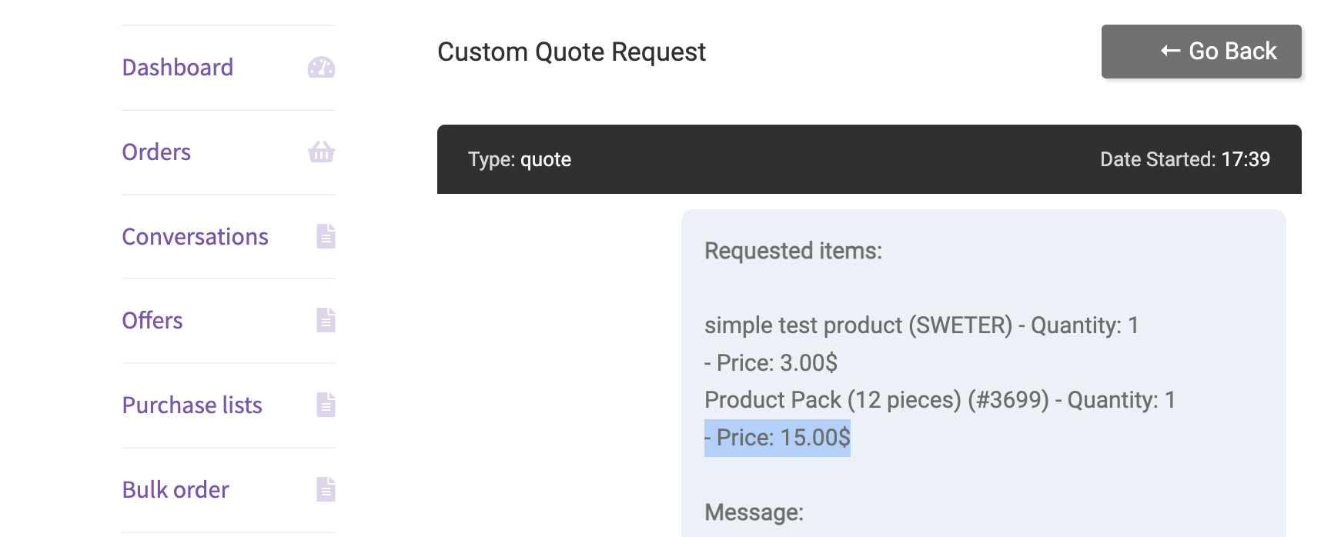Click the document icon beside Offers

(326, 320)
